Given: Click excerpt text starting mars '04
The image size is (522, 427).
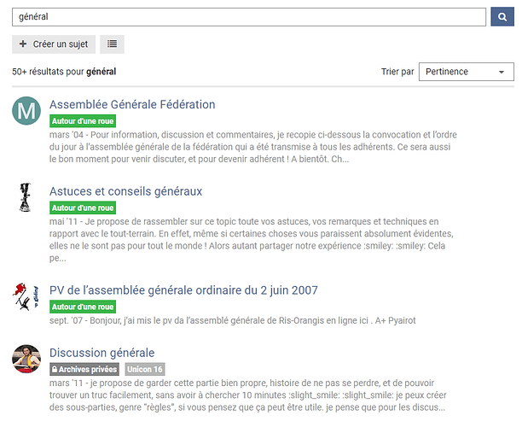Looking at the screenshot, I should pos(253,147).
